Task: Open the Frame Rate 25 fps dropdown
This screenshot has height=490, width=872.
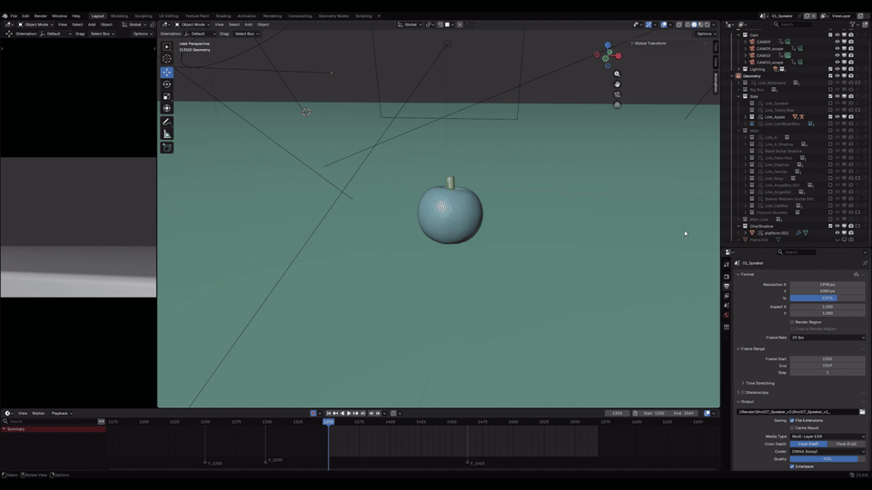Action: [827, 338]
